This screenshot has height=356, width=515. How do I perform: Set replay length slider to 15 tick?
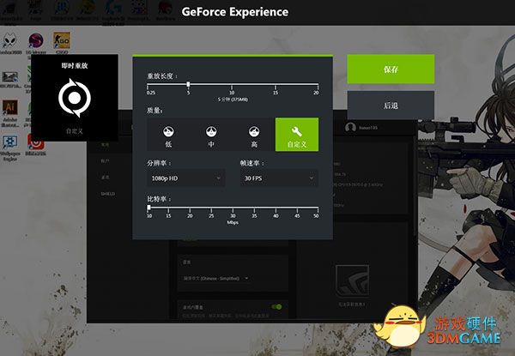[276, 86]
